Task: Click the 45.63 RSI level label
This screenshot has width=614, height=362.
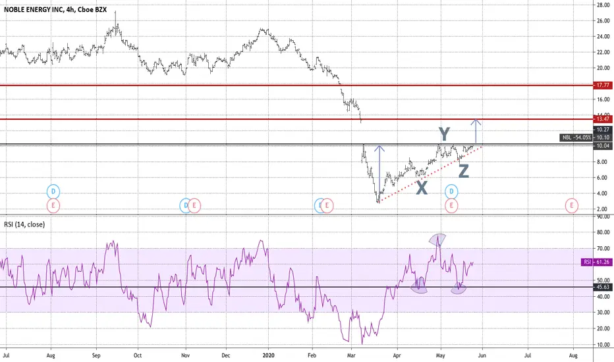Action: [x=602, y=287]
